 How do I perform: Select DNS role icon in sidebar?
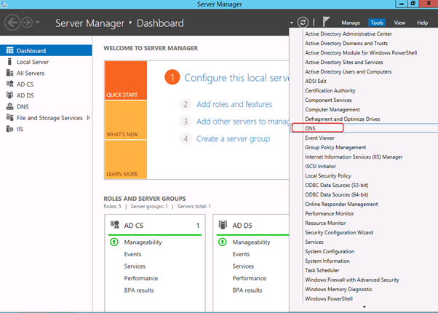coord(9,106)
